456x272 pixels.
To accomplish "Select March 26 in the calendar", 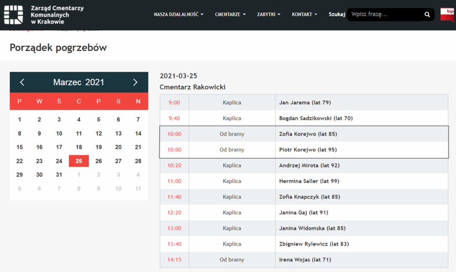I will 99,161.
